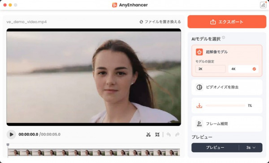Viewport: 269px width, 163px height.
Task: Select the 2K resolution option
Action: pyautogui.click(x=211, y=69)
